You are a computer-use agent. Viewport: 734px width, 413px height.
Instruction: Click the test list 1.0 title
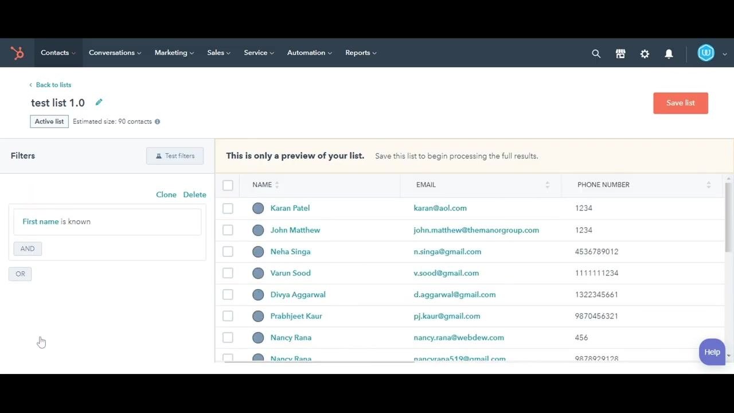(58, 103)
